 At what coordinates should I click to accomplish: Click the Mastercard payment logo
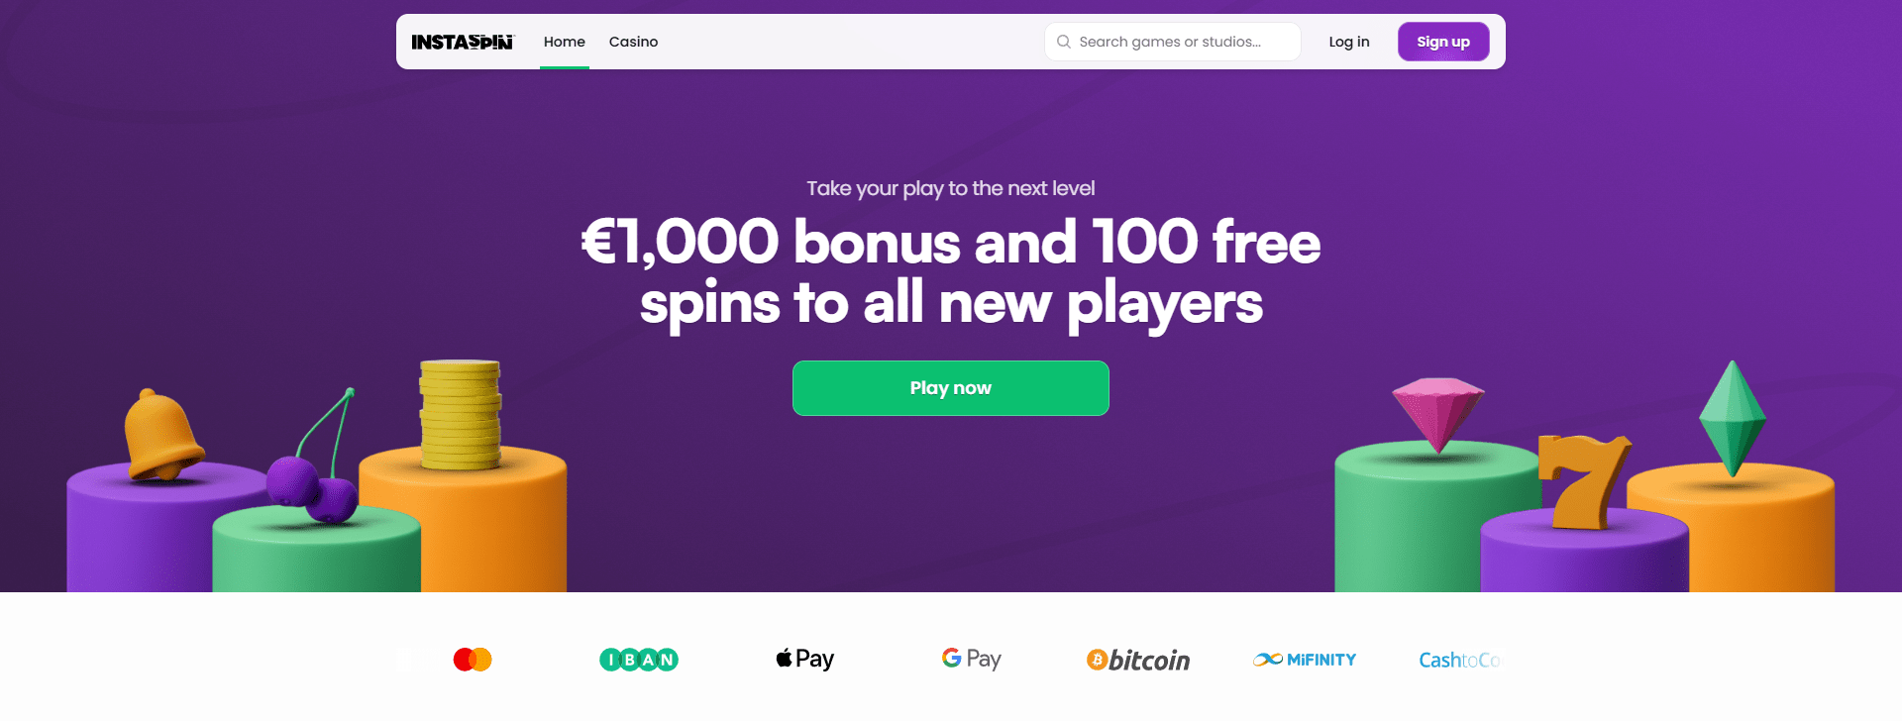tap(473, 660)
